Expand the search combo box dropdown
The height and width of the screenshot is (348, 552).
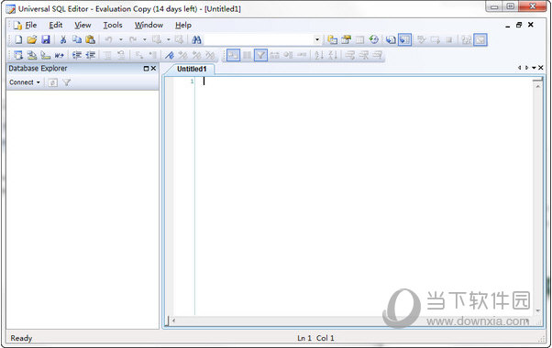317,39
